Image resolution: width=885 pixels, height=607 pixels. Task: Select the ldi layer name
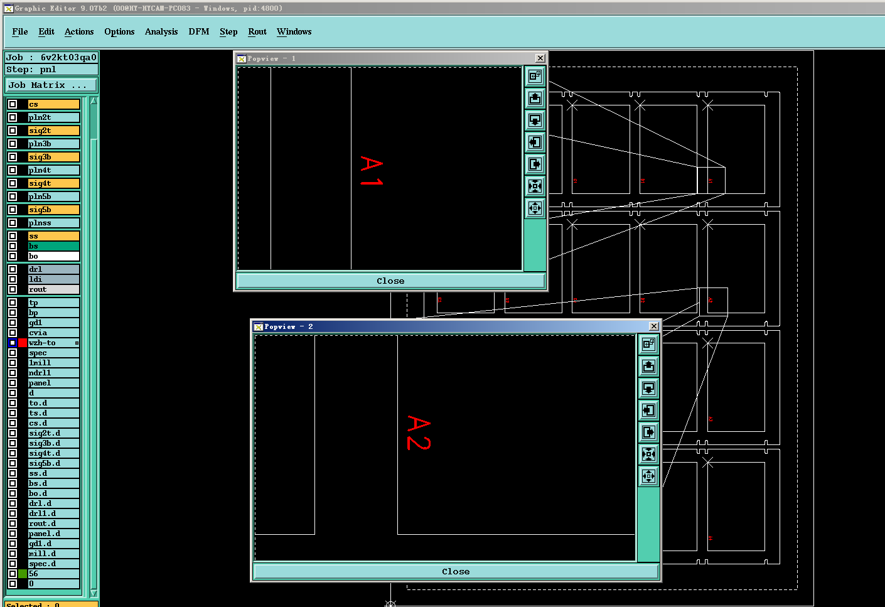54,279
